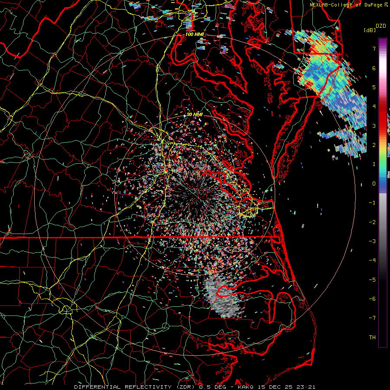Viewport: 390px width, 390px height.
Task: Select the 0 dB scale label
Action: coord(374,184)
